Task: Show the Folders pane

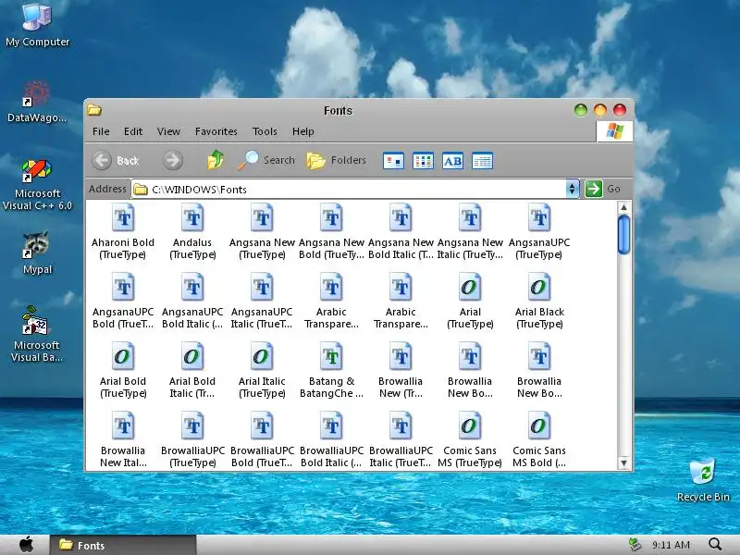Action: pos(336,160)
